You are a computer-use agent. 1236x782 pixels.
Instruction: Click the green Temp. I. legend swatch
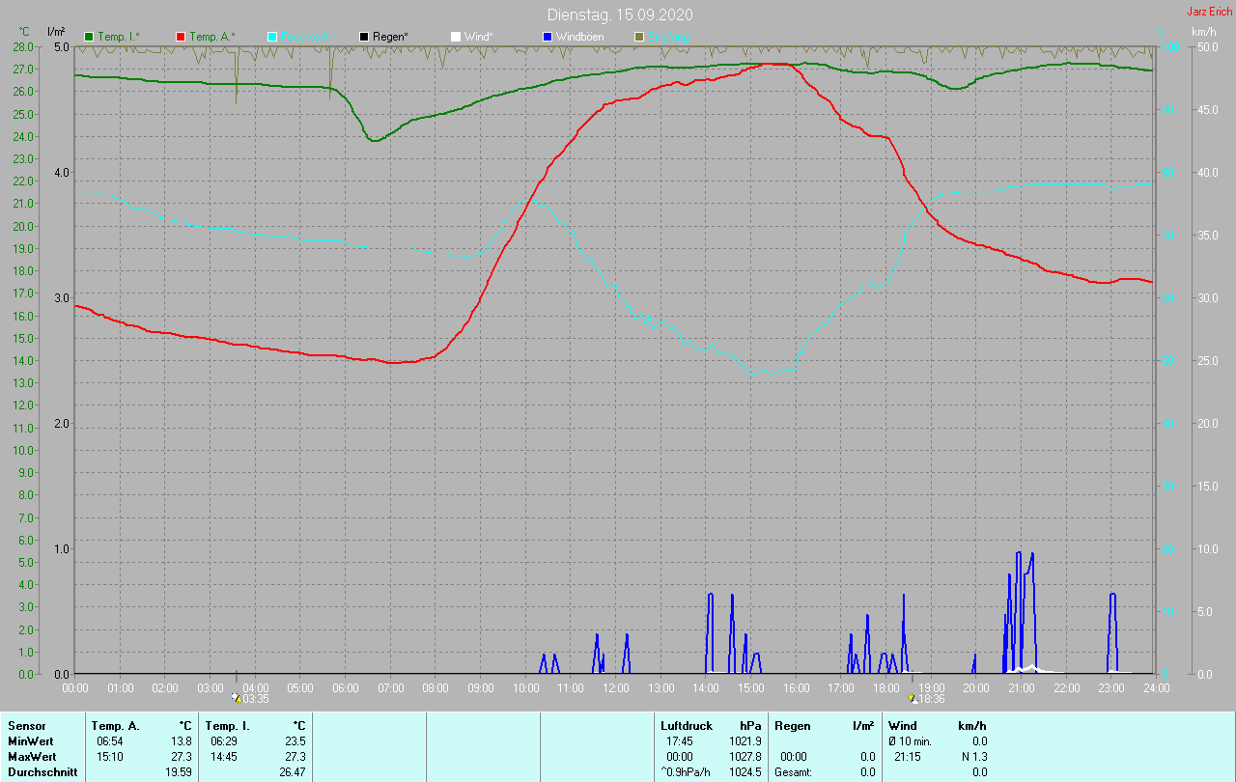(x=90, y=37)
